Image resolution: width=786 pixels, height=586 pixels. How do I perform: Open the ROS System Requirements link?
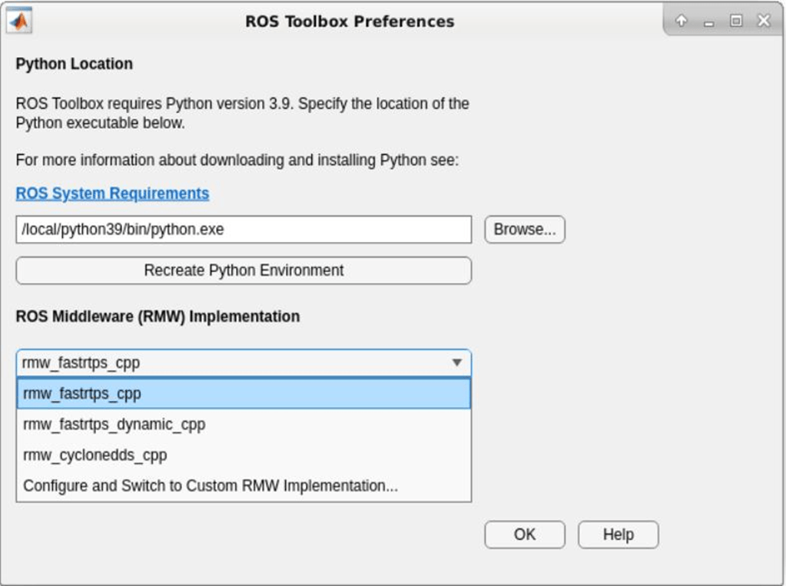tap(112, 194)
